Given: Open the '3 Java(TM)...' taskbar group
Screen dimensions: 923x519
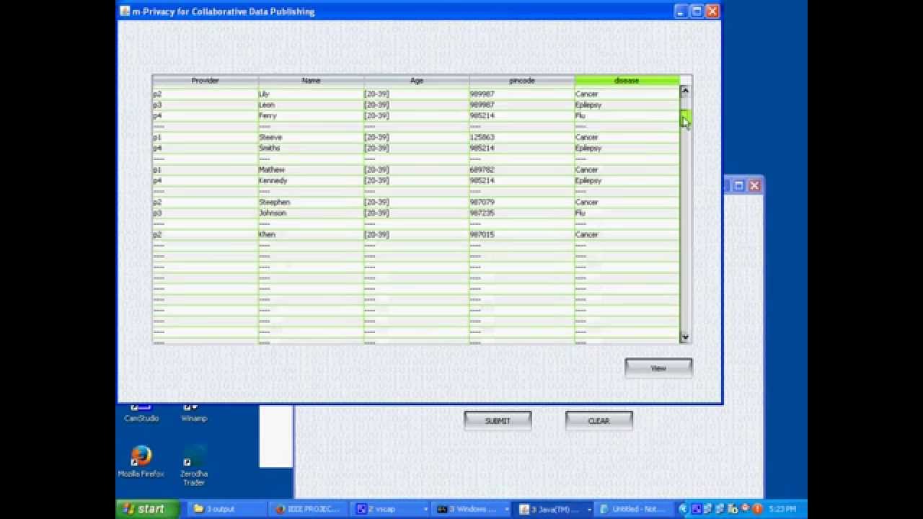Looking at the screenshot, I should pos(554,509).
